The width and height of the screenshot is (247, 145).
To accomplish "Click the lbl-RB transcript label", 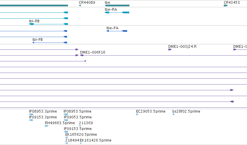I will click(x=34, y=21).
